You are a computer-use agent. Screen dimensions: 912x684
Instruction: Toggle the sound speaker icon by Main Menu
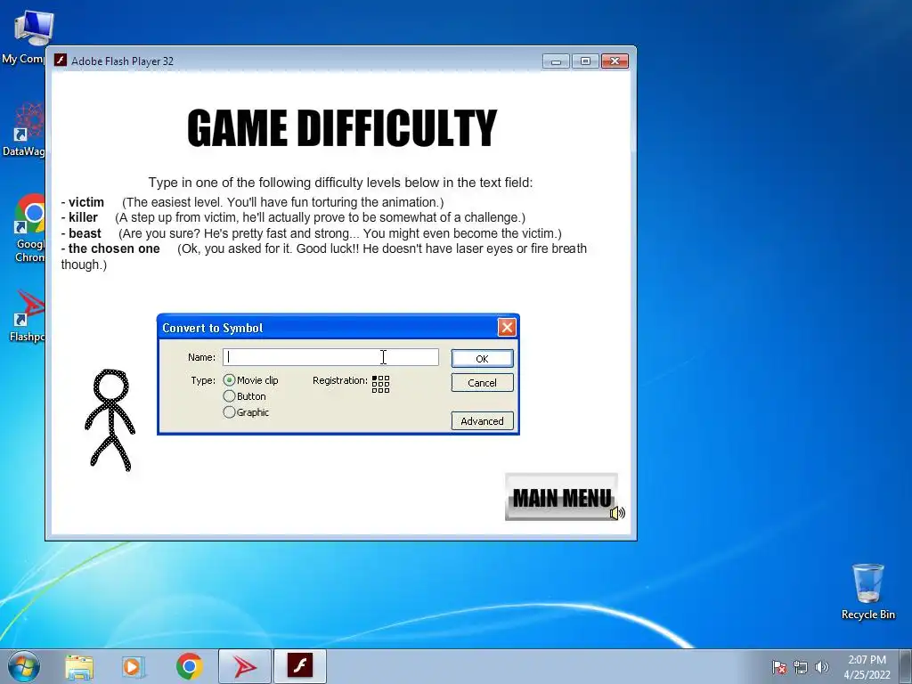tap(617, 512)
